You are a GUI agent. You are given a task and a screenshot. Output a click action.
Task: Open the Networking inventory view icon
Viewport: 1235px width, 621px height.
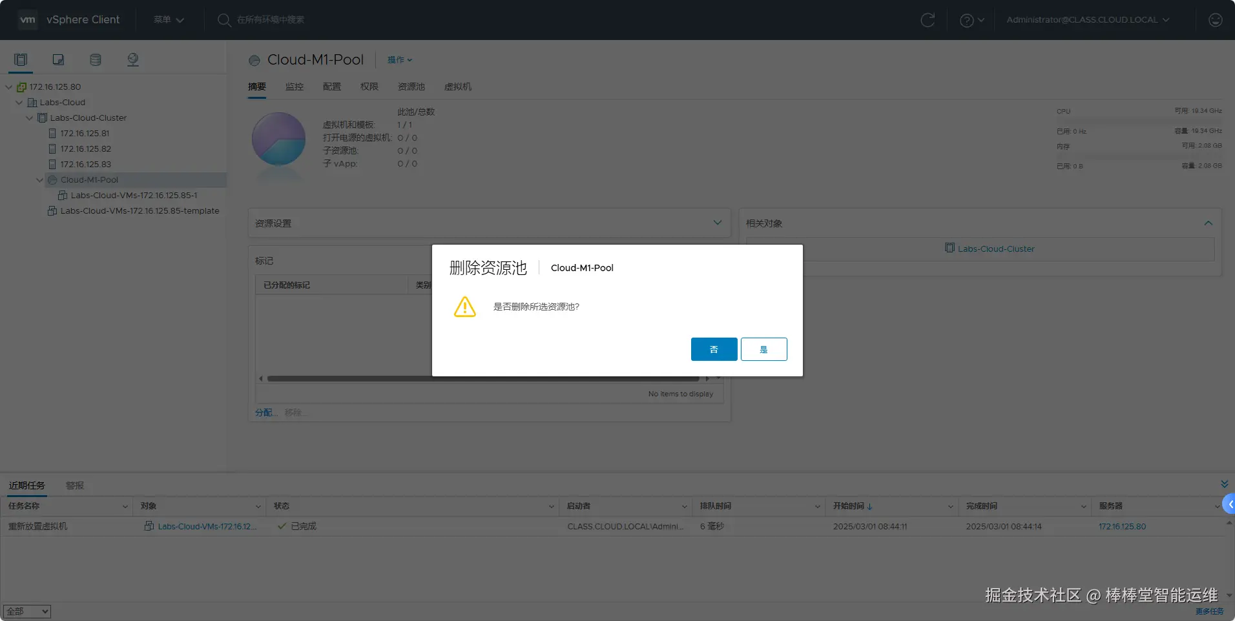[133, 59]
